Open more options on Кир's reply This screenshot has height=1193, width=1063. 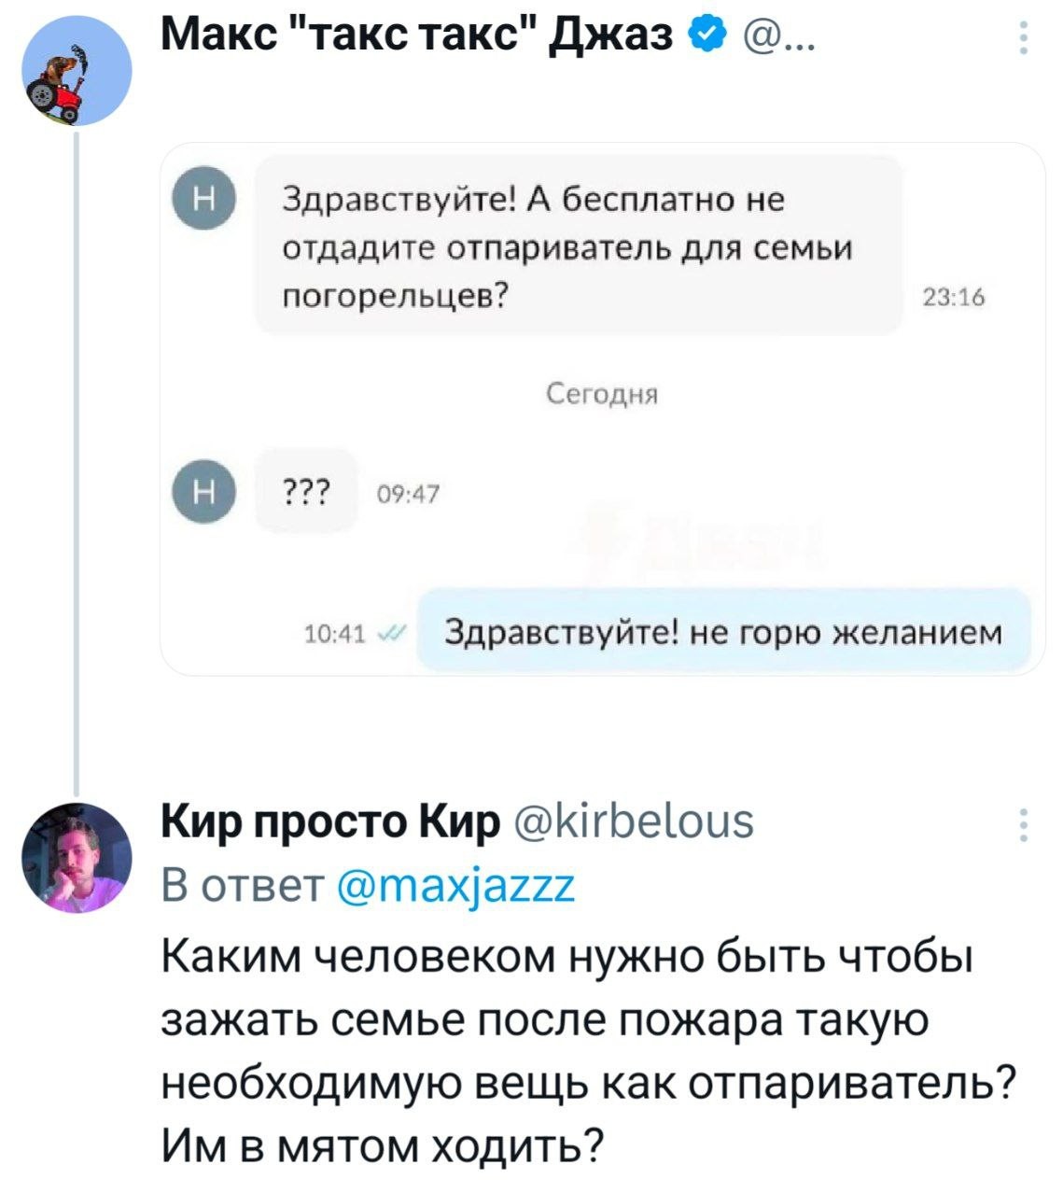1024,824
